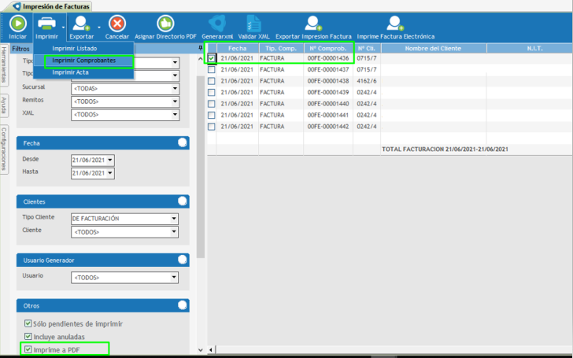Toggle Sólo pendientes de imprimir checkbox
The image size is (573, 358).
tap(28, 323)
